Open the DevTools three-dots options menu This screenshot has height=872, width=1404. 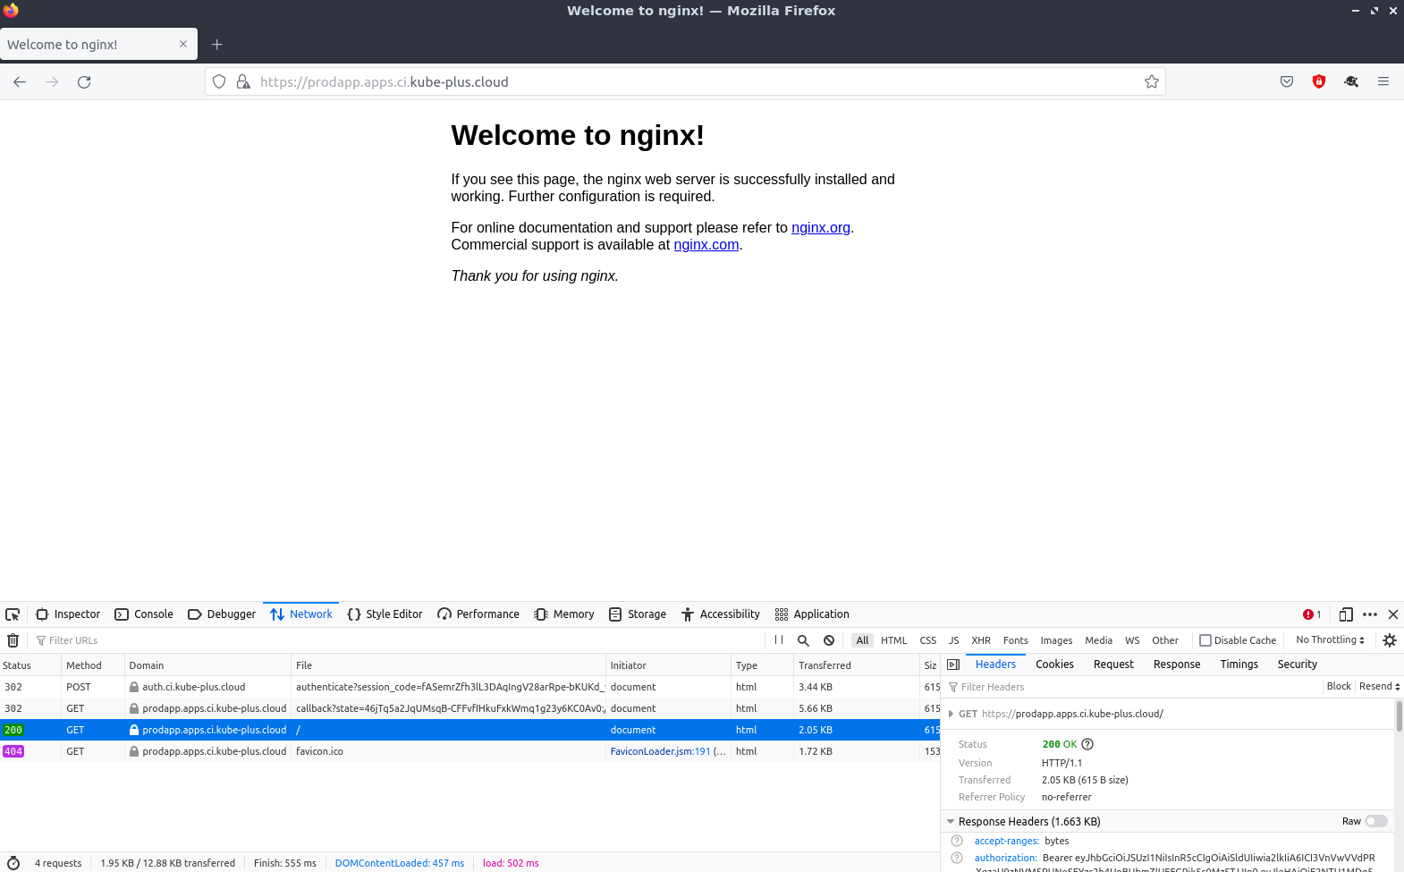coord(1370,614)
